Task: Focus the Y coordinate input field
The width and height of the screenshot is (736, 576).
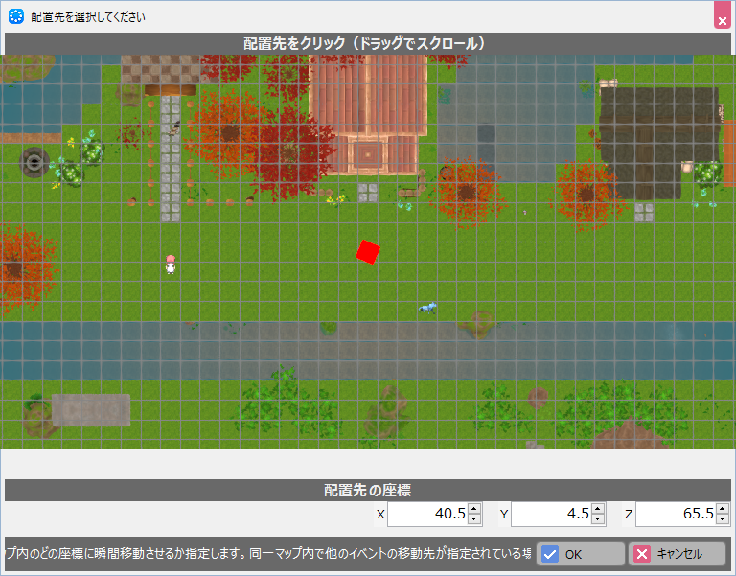Action: [x=550, y=515]
